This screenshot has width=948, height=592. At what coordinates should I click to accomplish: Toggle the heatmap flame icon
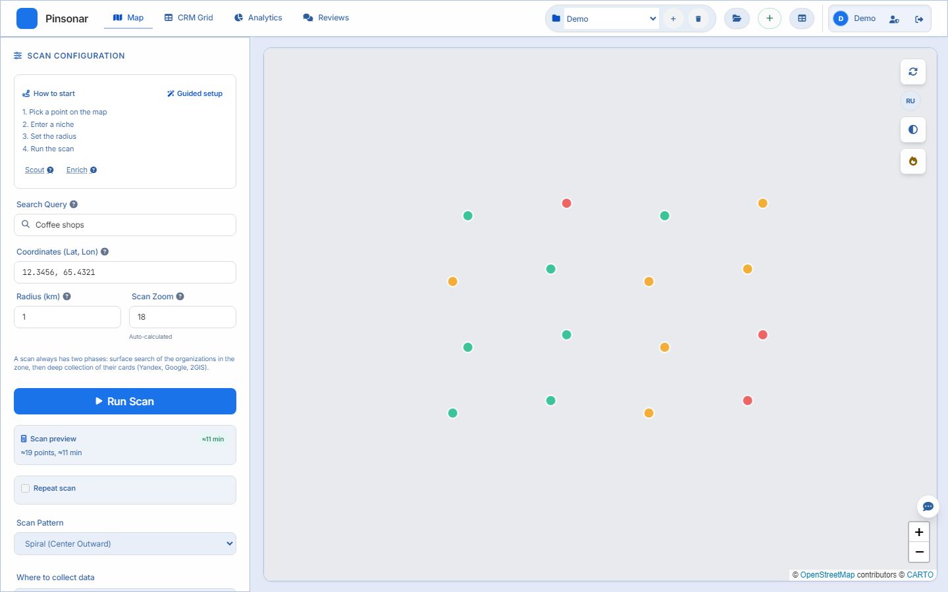point(913,161)
